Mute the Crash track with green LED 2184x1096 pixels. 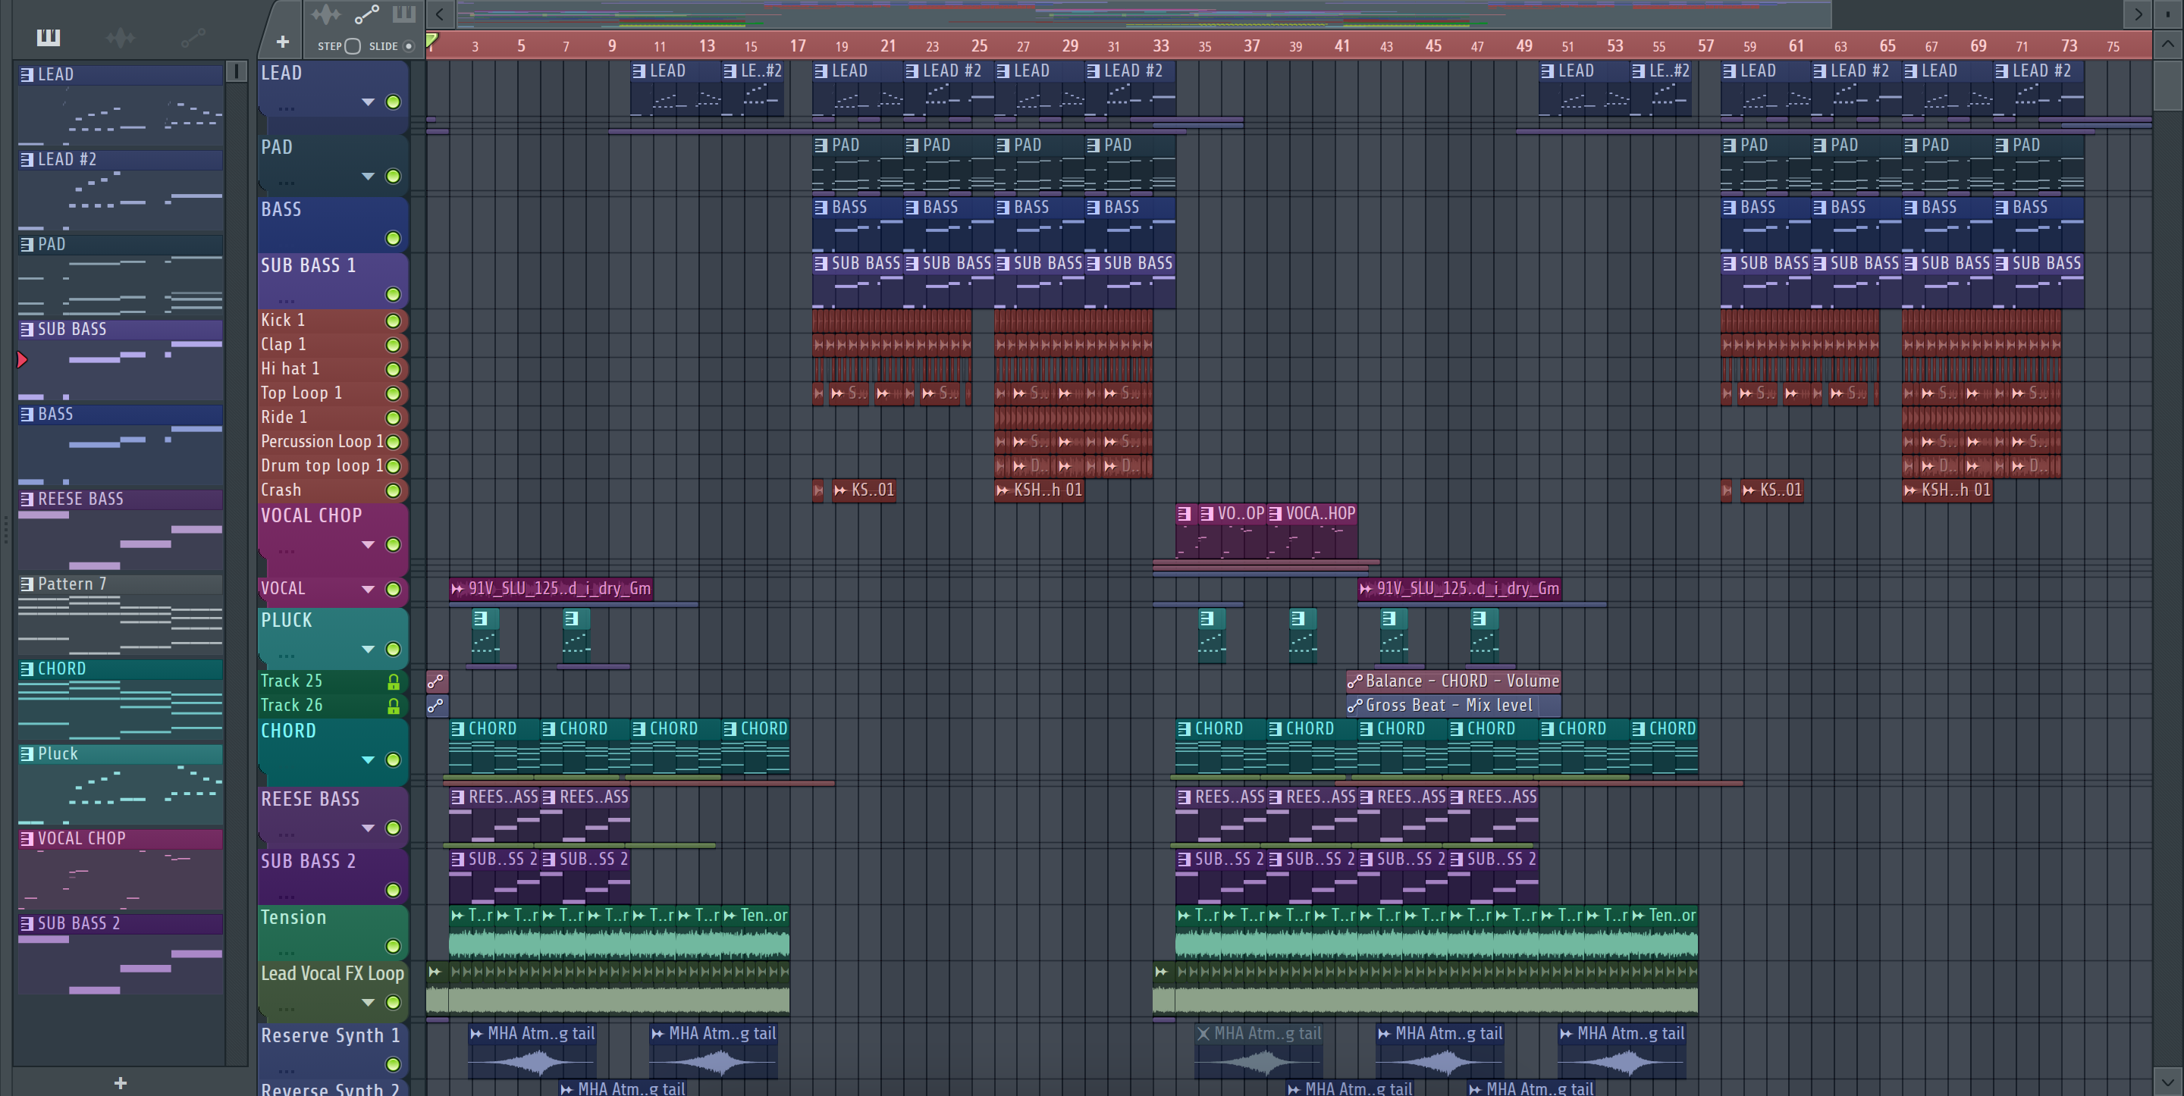pyautogui.click(x=393, y=491)
